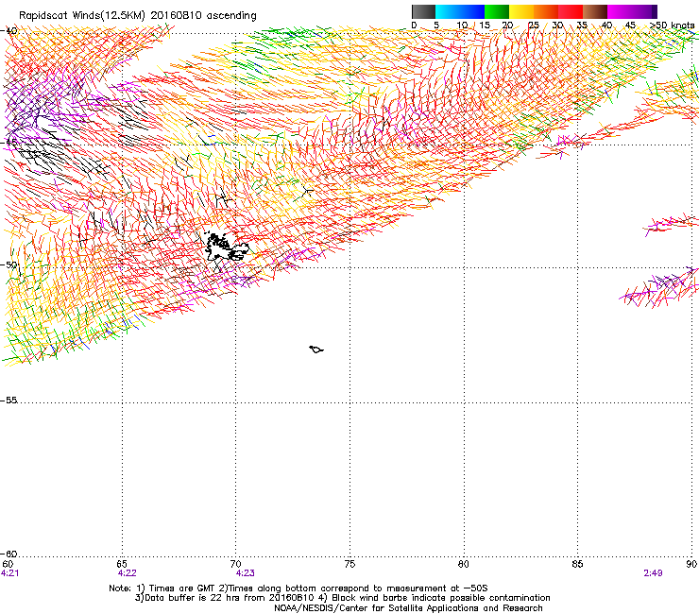Click the purple time stamp 4:23
This screenshot has height=614, width=699.
click(x=246, y=573)
